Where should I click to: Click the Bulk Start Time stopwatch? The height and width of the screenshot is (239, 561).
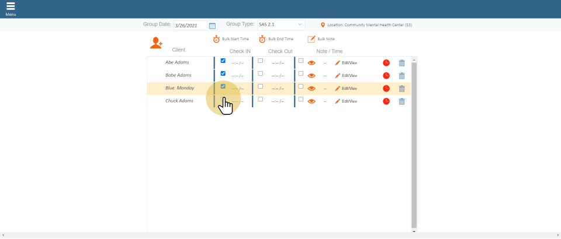(216, 39)
